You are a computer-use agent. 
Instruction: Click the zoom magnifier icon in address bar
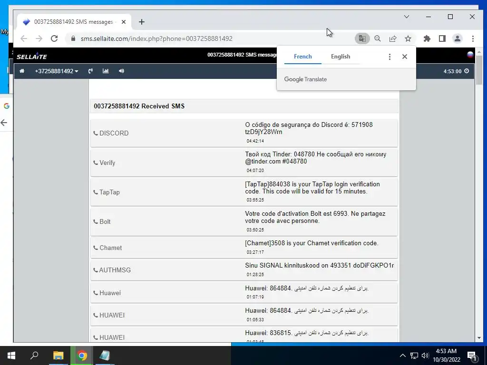[377, 38]
